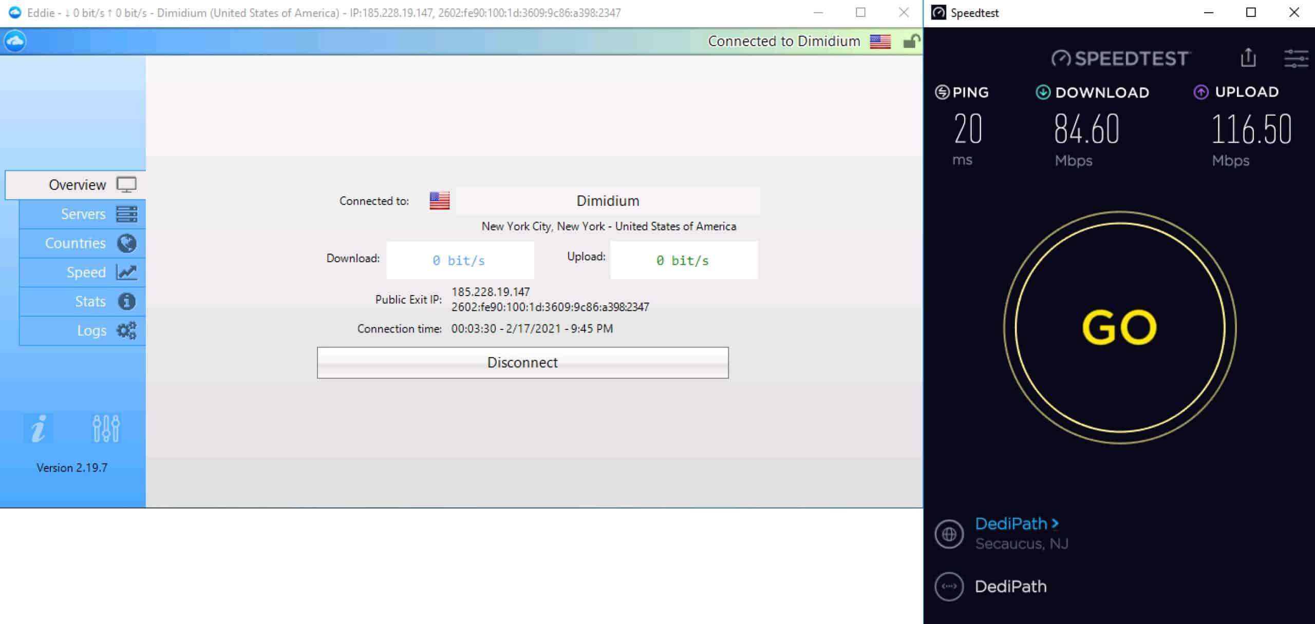The height and width of the screenshot is (624, 1315).
Task: Click the Speedtest share icon
Action: pos(1248,57)
